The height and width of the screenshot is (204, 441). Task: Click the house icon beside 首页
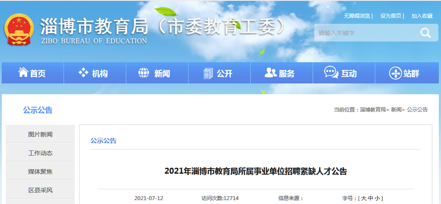[23, 73]
